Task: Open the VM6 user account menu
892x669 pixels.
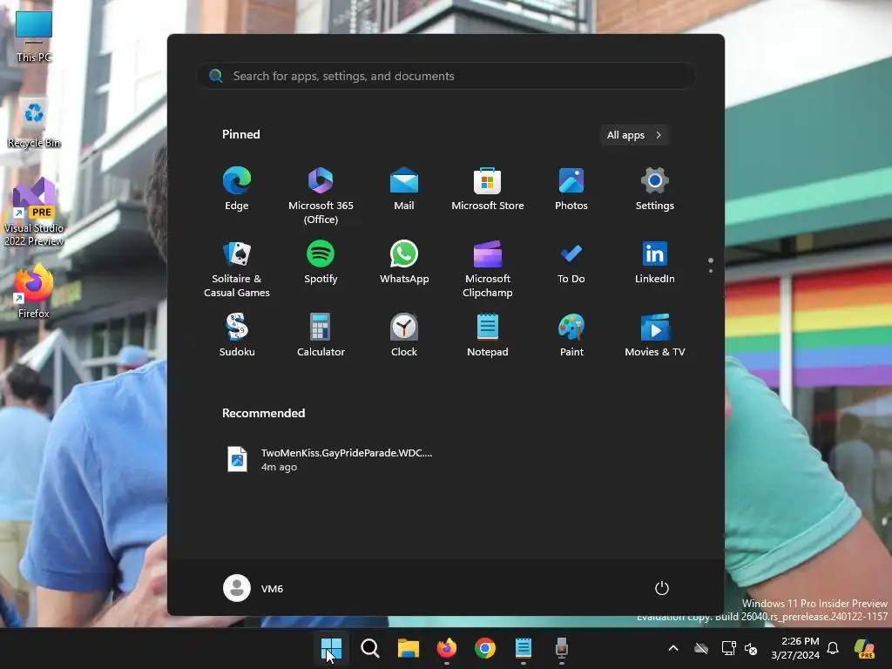Action: (253, 588)
